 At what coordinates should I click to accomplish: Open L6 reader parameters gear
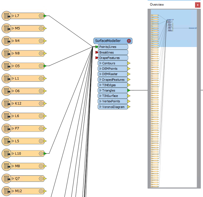(x=41, y=116)
